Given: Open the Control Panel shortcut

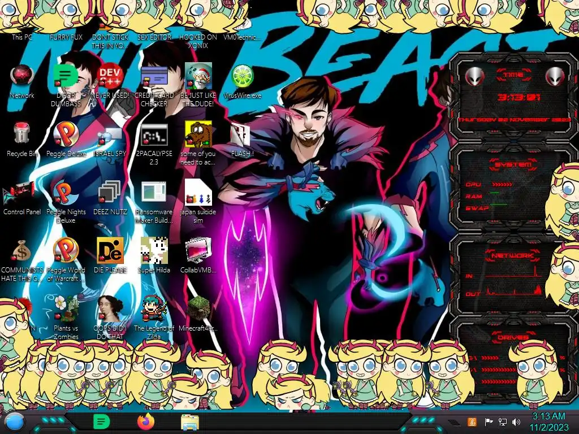Looking at the screenshot, I should [x=20, y=193].
